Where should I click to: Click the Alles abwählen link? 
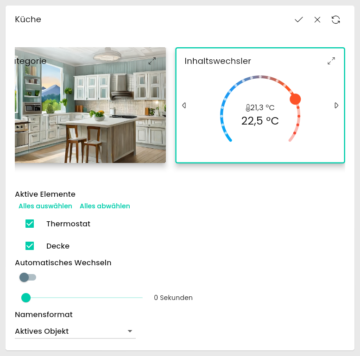(x=105, y=206)
